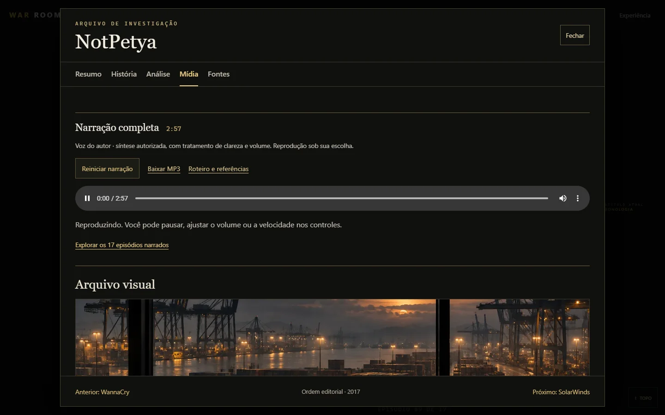Download via Baixar MP3 link
This screenshot has height=415, width=665.
pos(164,169)
